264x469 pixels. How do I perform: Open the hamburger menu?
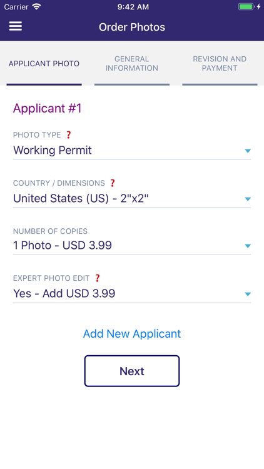(x=16, y=26)
